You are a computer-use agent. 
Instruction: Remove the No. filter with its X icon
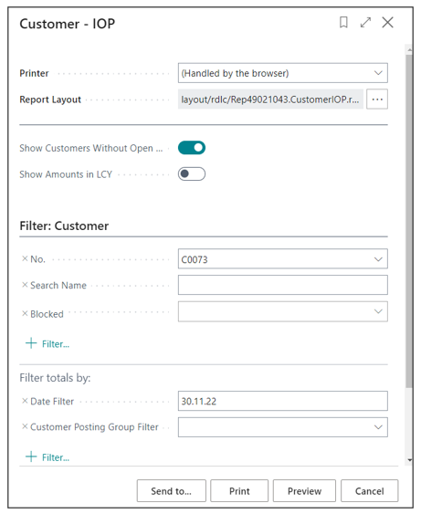point(25,258)
